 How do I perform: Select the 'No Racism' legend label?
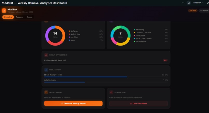pos(74,31)
